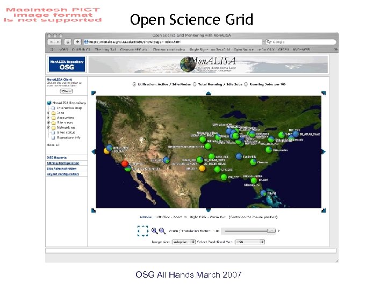Reload the page with the refresh button
387x290 pixels.
point(68,42)
